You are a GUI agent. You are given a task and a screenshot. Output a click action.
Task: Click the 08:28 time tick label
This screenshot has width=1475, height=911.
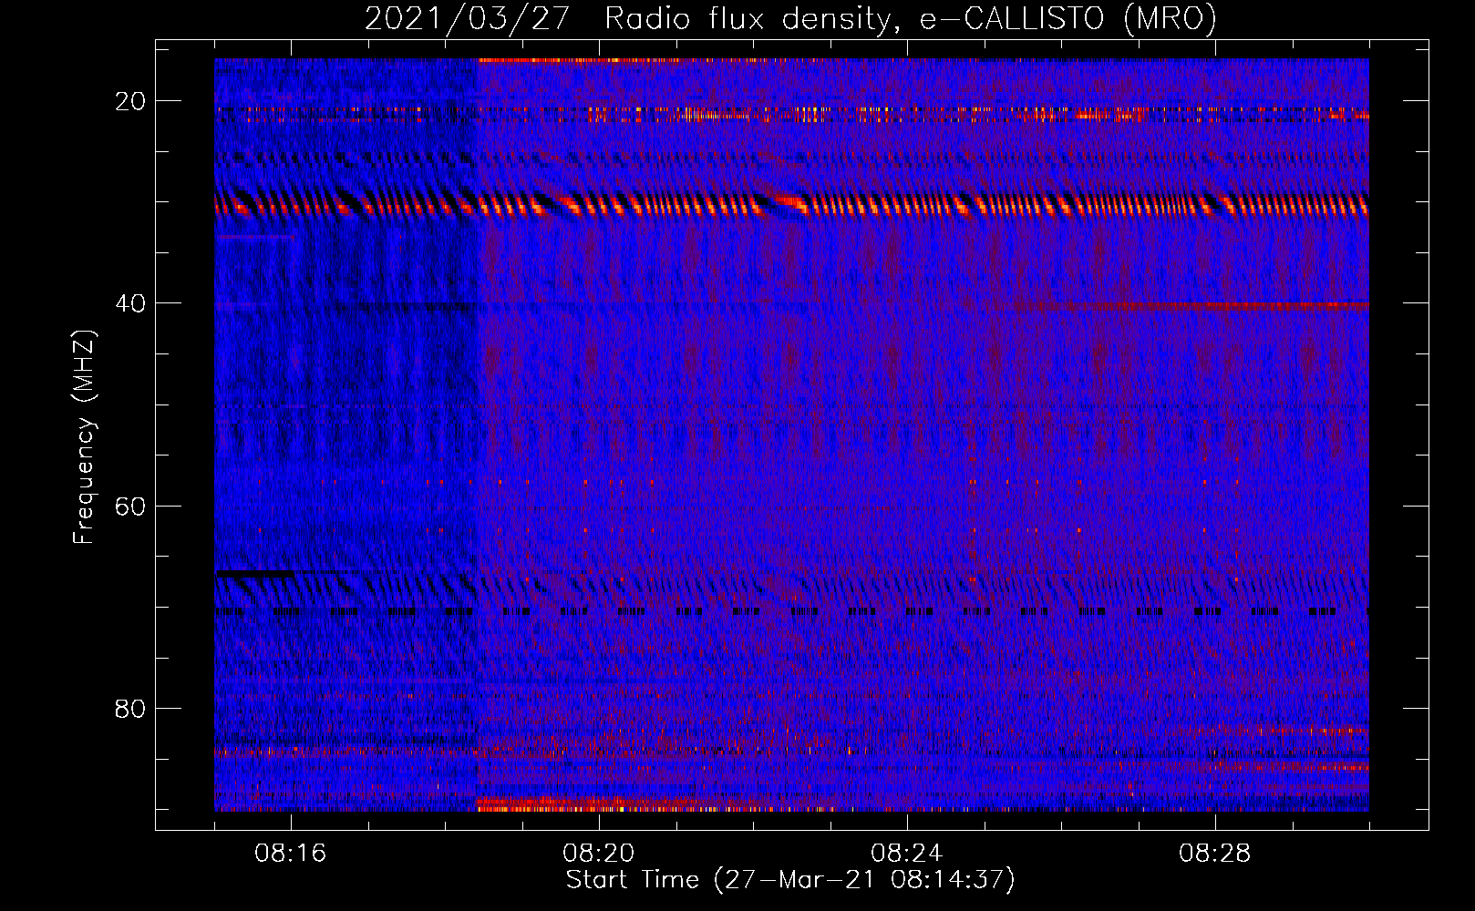(x=1215, y=854)
